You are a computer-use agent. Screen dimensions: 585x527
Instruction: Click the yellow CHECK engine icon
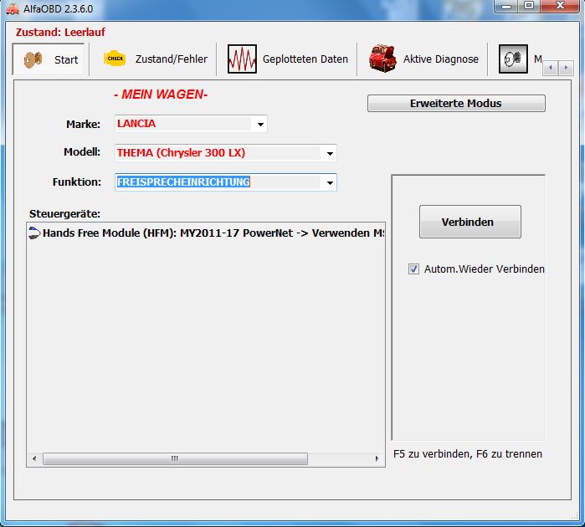click(x=115, y=59)
